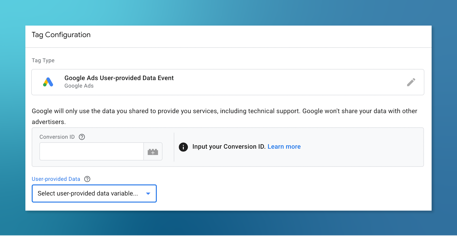This screenshot has height=236, width=457.
Task: Click the pencil edit icon for tag type
Action: [x=411, y=82]
